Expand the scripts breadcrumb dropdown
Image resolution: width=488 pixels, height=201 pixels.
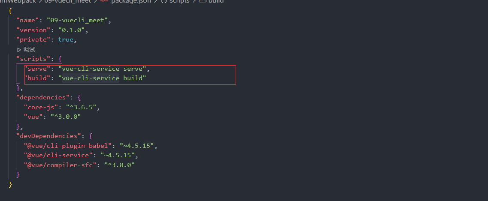(179, 1)
